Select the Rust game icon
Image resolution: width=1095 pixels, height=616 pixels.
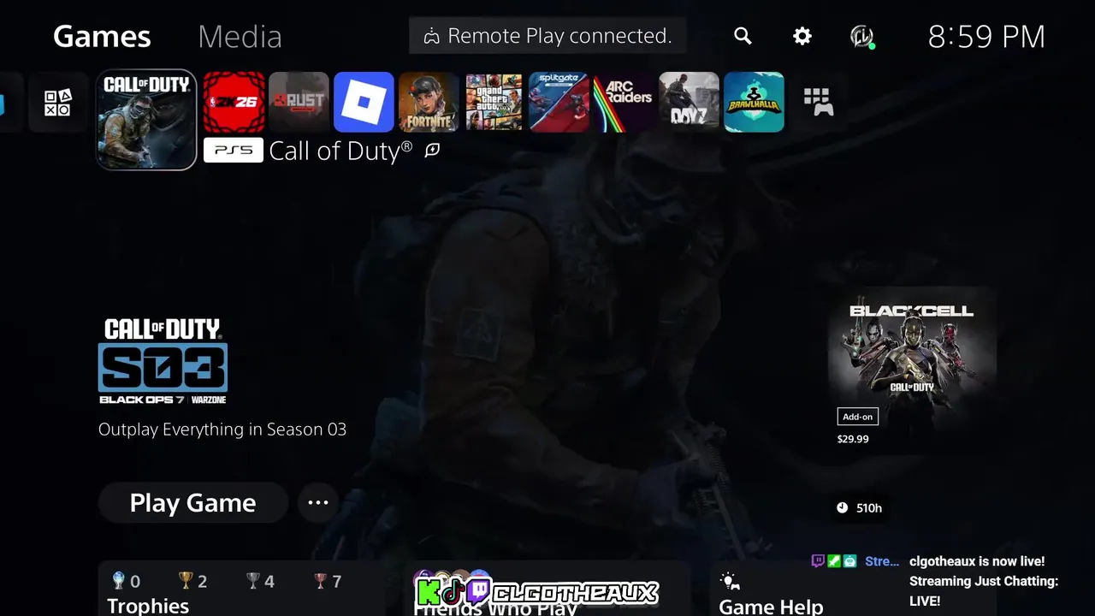[x=299, y=102]
